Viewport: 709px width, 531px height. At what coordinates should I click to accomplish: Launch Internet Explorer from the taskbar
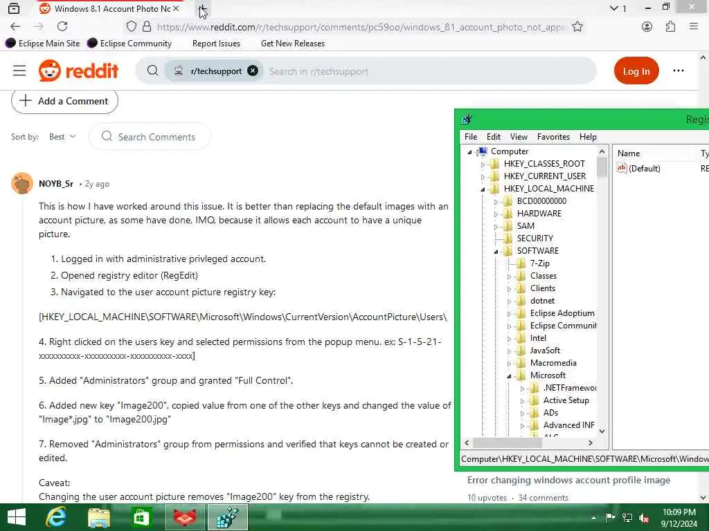pos(55,517)
